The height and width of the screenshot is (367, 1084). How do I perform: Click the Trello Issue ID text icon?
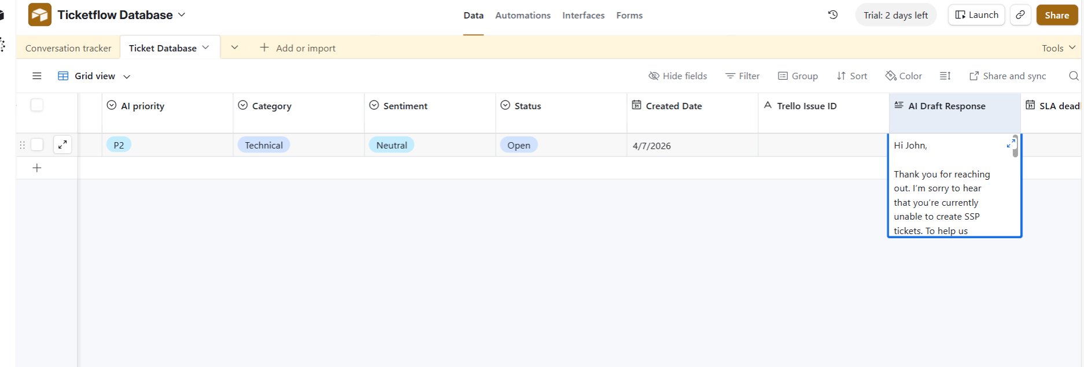coord(768,105)
